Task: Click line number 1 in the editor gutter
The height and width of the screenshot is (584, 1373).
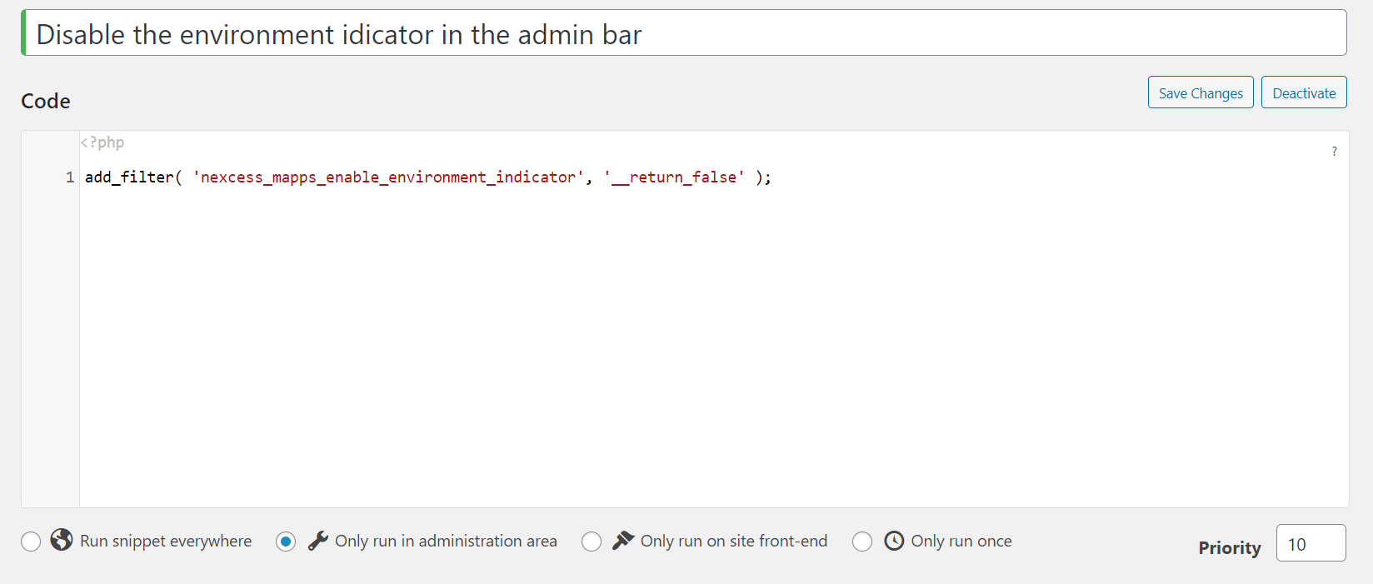Action: pyautogui.click(x=70, y=177)
